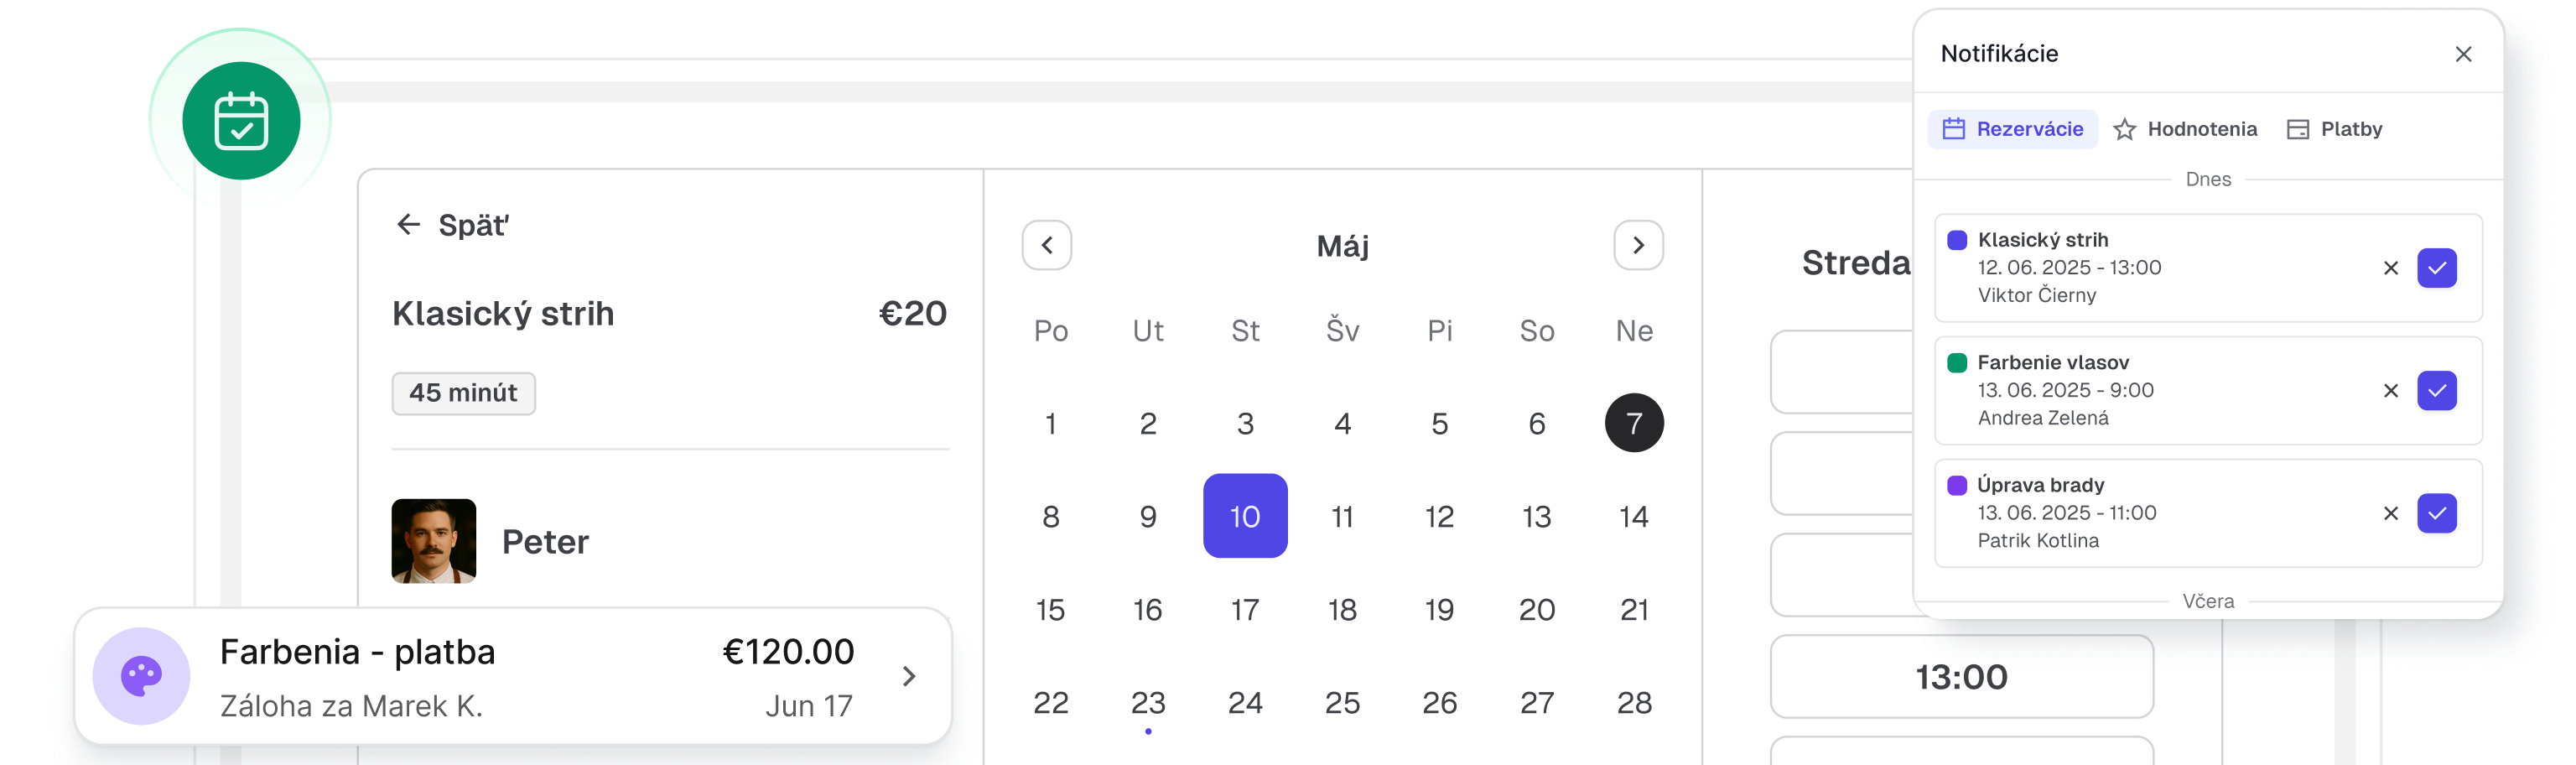Select day 28 in the calendar
2576x765 pixels.
click(1634, 703)
